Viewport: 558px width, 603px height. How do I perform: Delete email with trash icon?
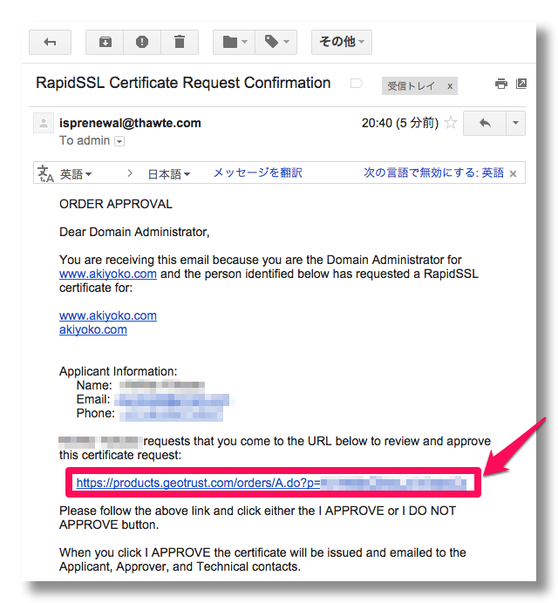coord(180,42)
